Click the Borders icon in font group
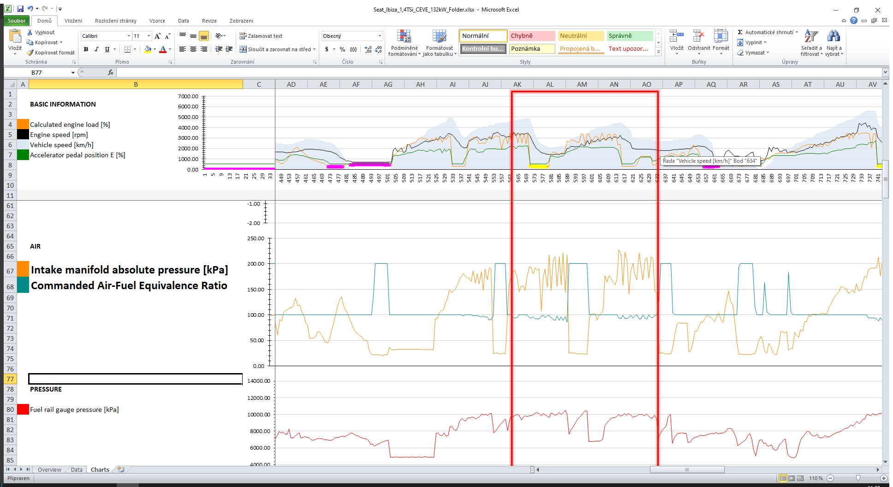The width and height of the screenshot is (893, 487). point(127,49)
